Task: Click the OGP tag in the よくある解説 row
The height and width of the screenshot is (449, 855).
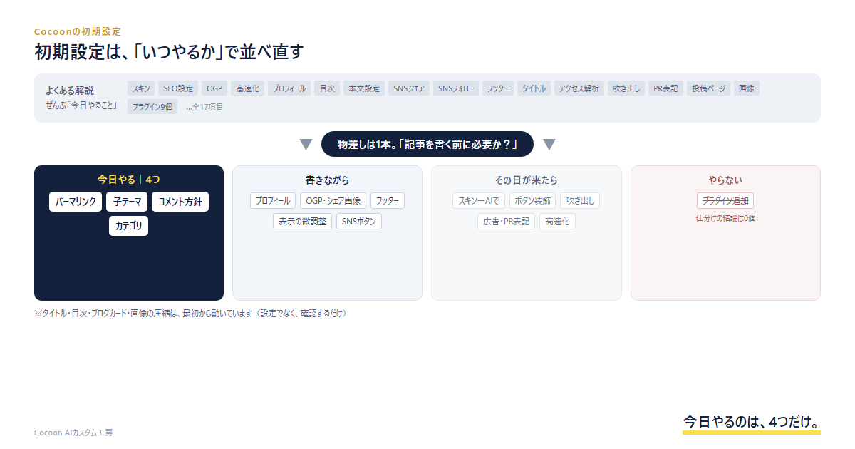Action: tap(215, 88)
